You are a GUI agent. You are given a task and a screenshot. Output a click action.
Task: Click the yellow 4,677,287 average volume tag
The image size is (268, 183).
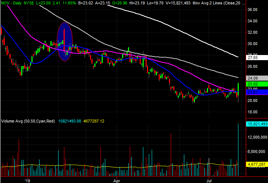pyautogui.click(x=257, y=164)
